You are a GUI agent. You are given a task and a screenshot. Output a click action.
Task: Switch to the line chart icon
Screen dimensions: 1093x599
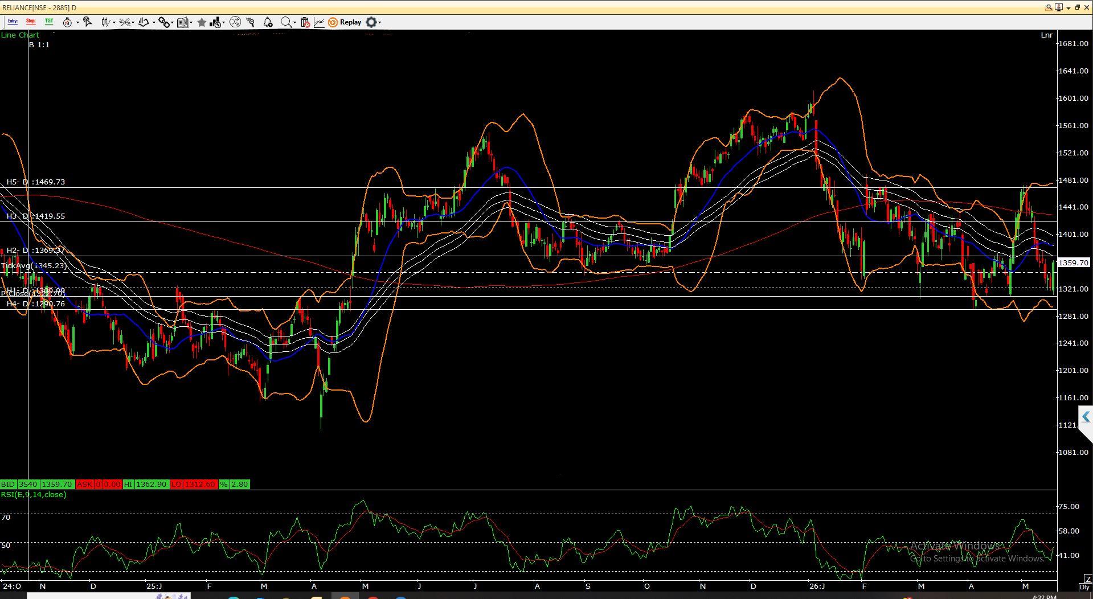pyautogui.click(x=319, y=22)
